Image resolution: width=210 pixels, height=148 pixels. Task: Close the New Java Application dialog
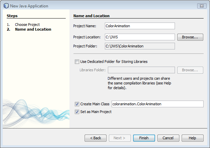(202, 6)
